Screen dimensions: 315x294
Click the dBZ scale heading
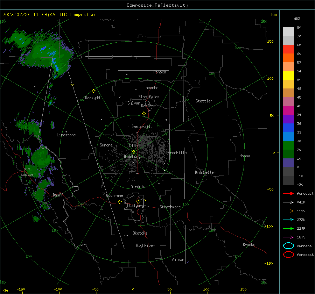pyautogui.click(x=297, y=19)
